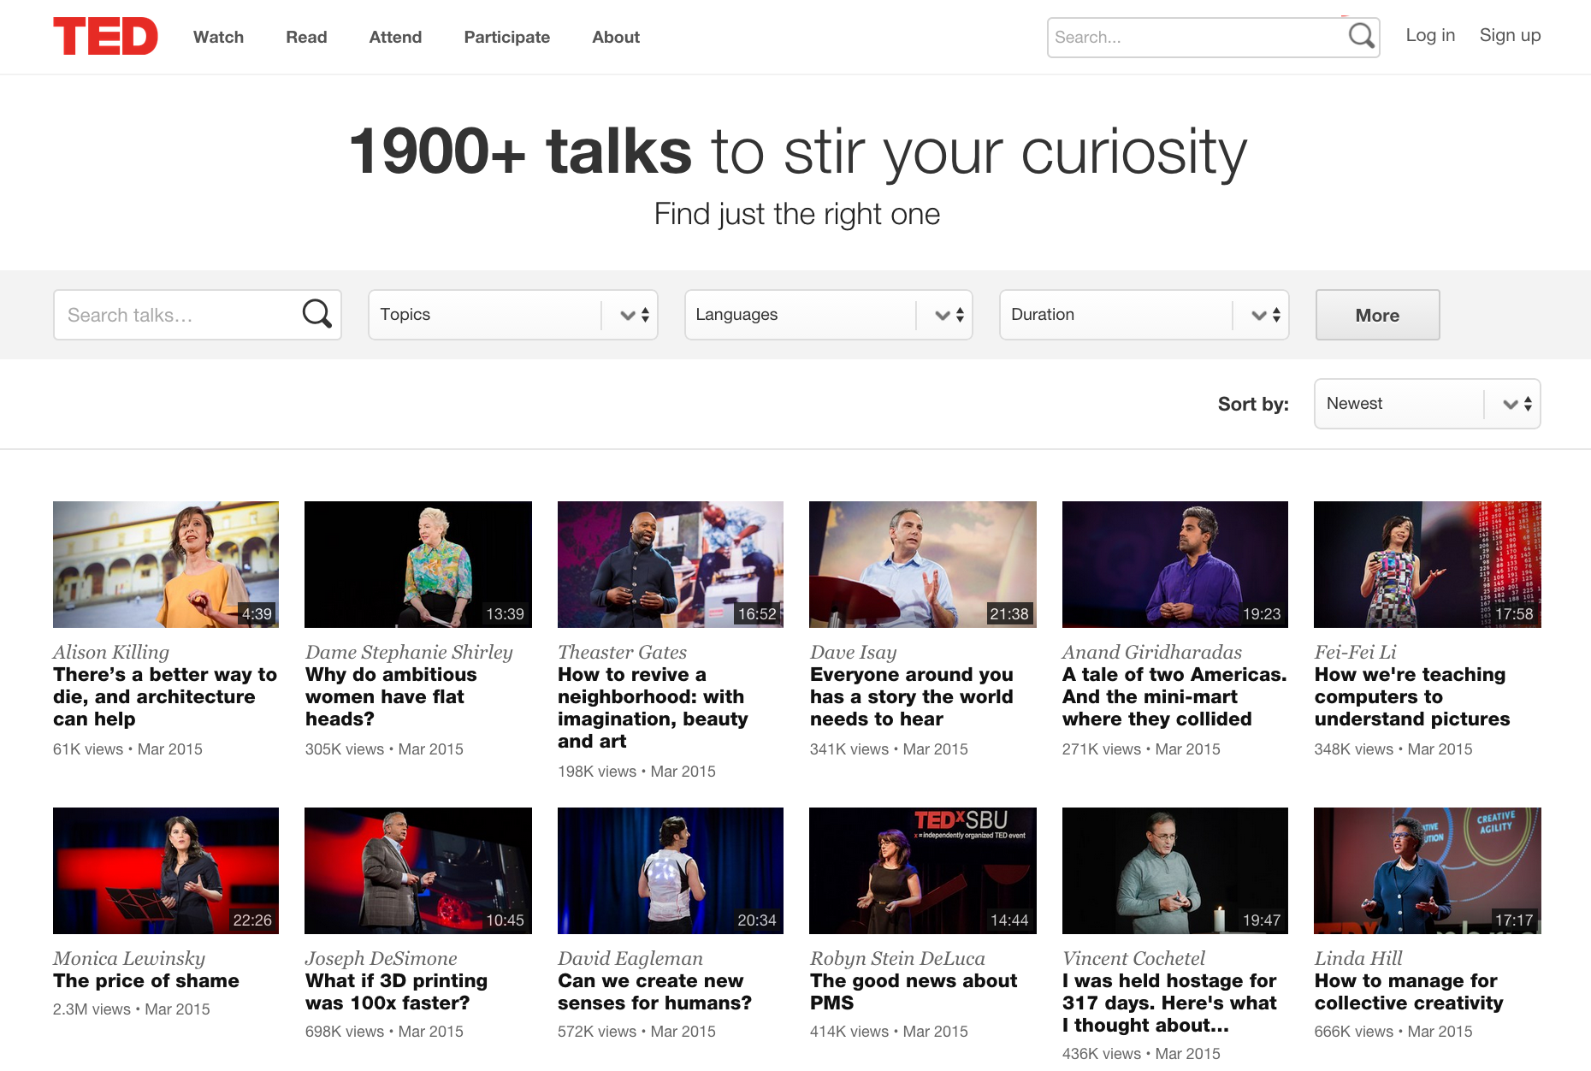Open Vincent Cochetel talk thumbnail
The image size is (1591, 1071).
pyautogui.click(x=1175, y=871)
